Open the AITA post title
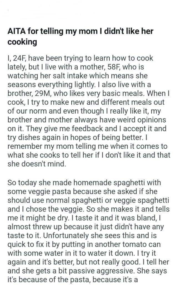 [80, 31]
